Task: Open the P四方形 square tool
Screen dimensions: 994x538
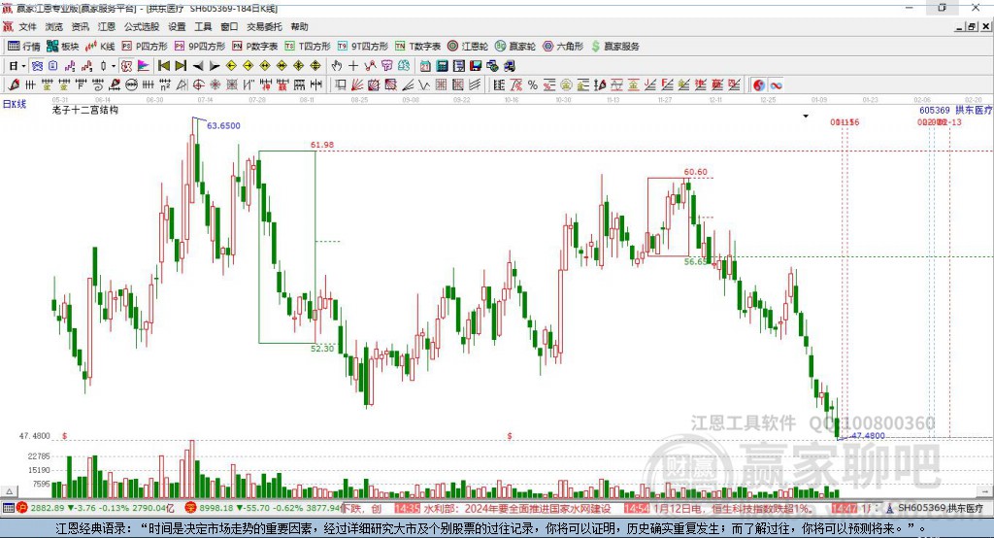Action: point(145,47)
